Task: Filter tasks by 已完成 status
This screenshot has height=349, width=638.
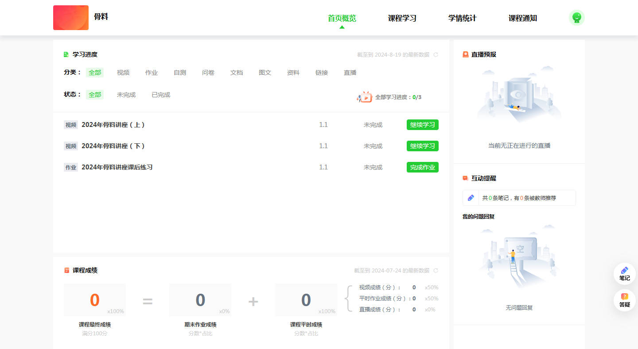Action: [160, 94]
